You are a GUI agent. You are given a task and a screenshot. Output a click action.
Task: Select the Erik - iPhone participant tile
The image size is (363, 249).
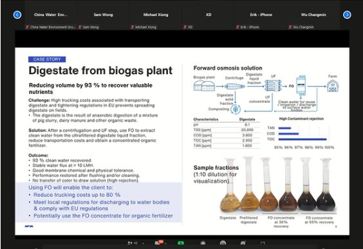261,18
